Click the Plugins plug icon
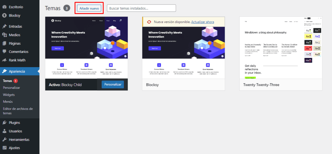 4,123
